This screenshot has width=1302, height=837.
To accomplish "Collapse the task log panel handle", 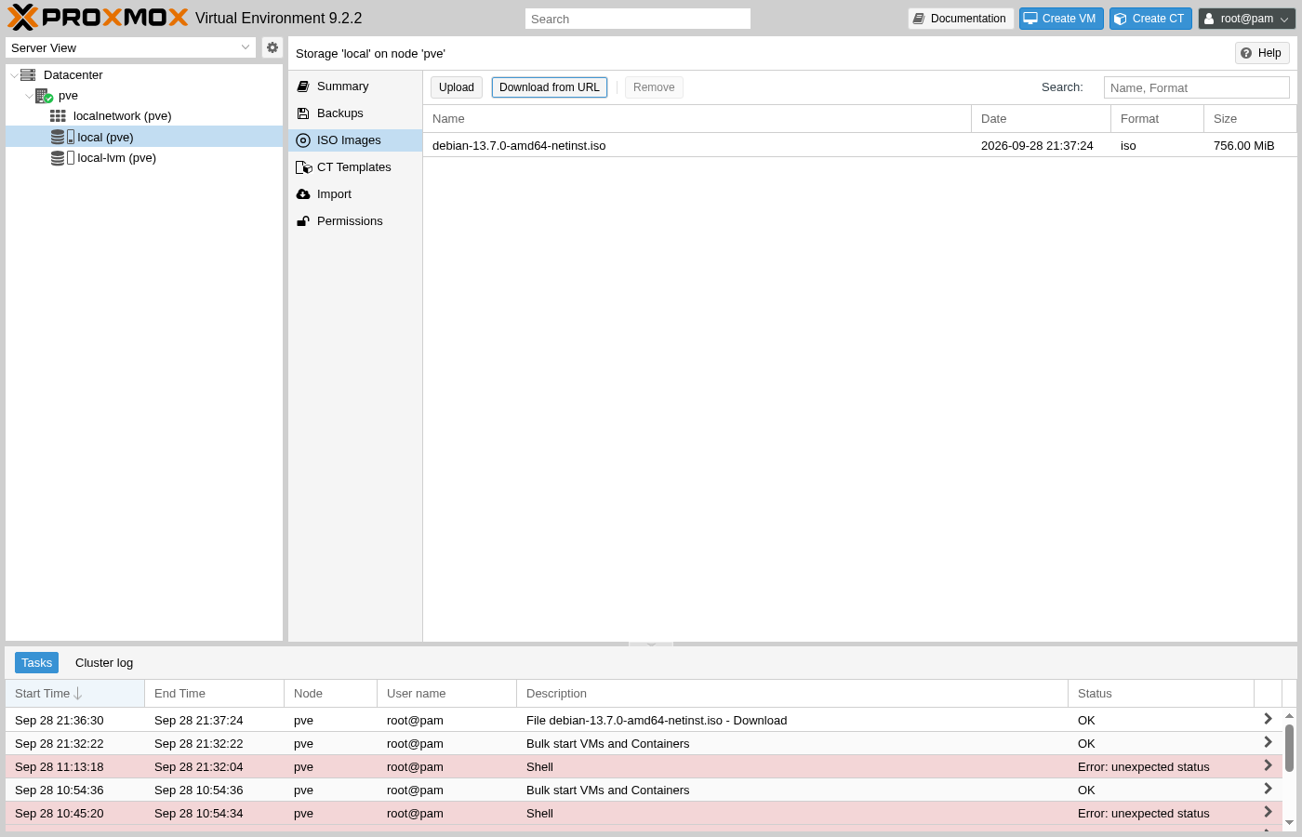I will pyautogui.click(x=651, y=644).
